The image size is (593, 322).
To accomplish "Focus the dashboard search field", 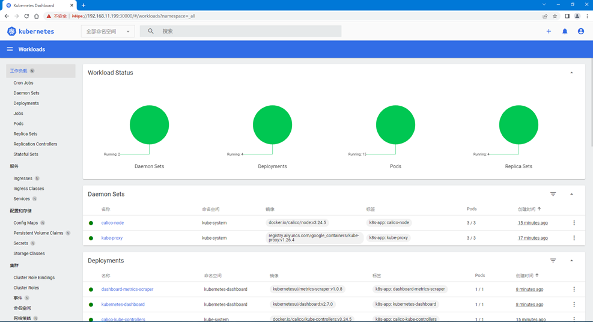I will click(240, 31).
